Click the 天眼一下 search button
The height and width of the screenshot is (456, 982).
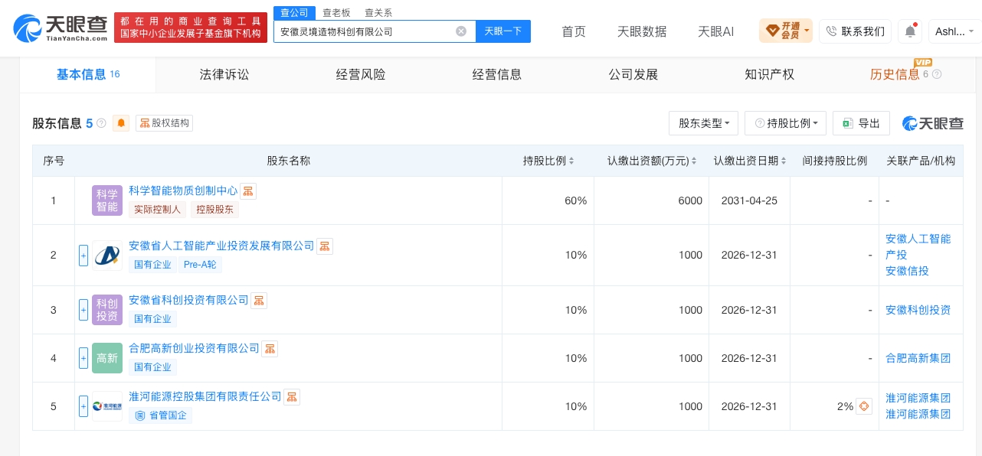point(503,31)
